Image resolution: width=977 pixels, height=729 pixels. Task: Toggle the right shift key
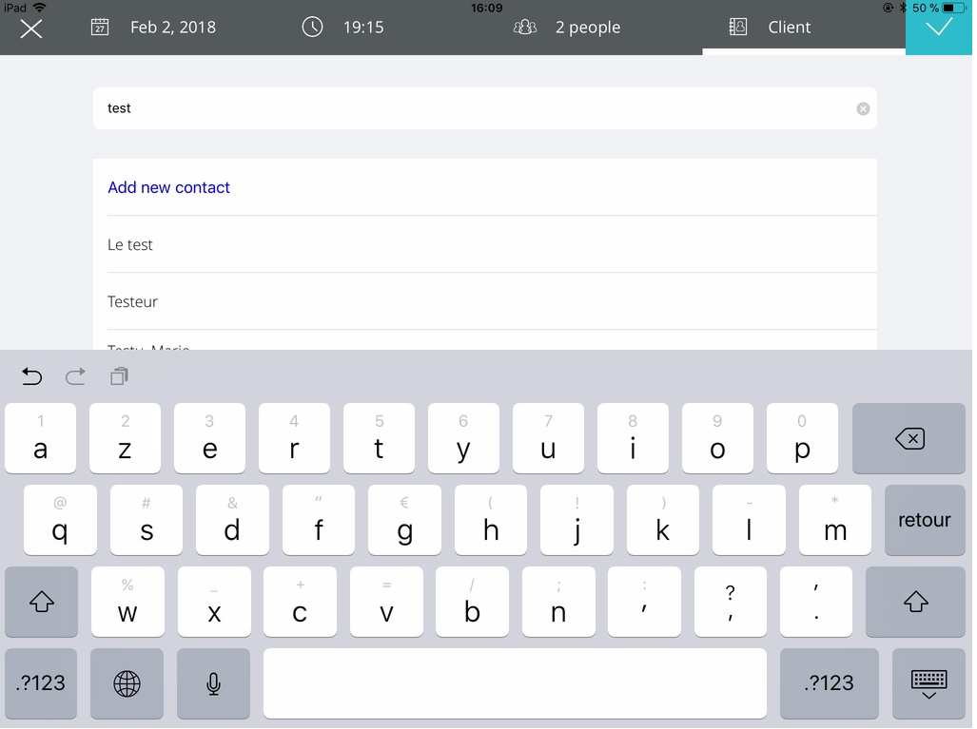pyautogui.click(x=915, y=603)
